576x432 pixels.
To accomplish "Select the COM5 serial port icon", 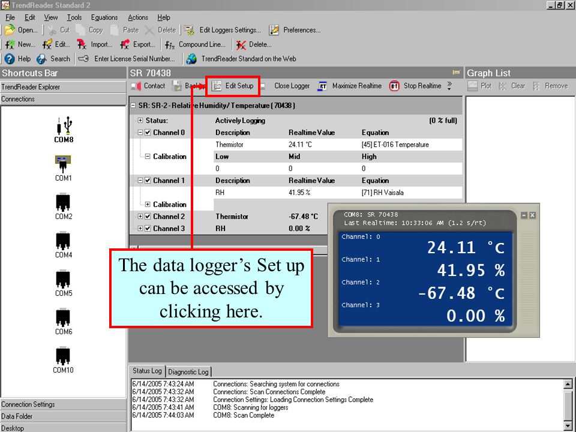I will 63,280.
